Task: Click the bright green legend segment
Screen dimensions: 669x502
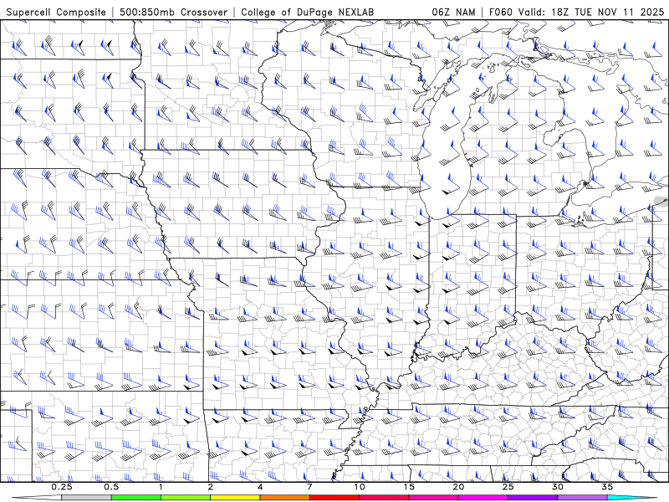Action: coord(136,498)
